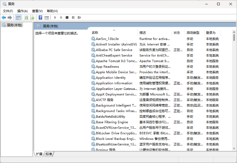
Task: Select the Background Intelligent T... service name
Action: 116,105
